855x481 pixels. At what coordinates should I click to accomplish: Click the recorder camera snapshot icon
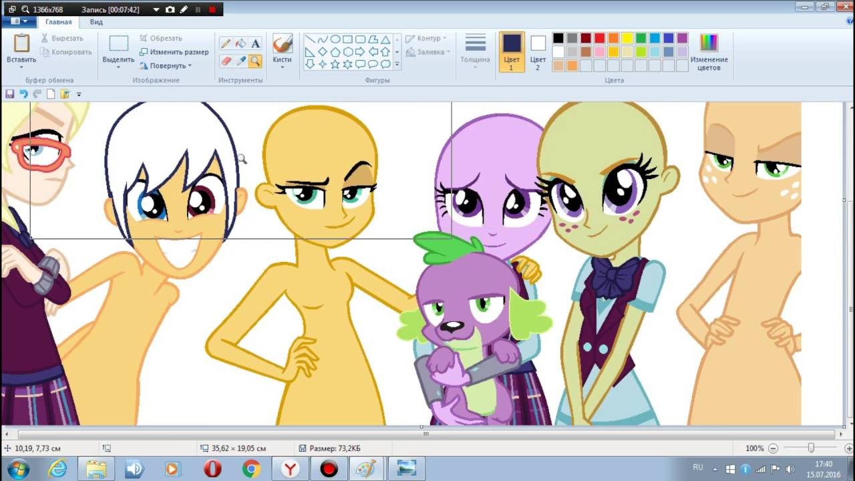pyautogui.click(x=170, y=10)
